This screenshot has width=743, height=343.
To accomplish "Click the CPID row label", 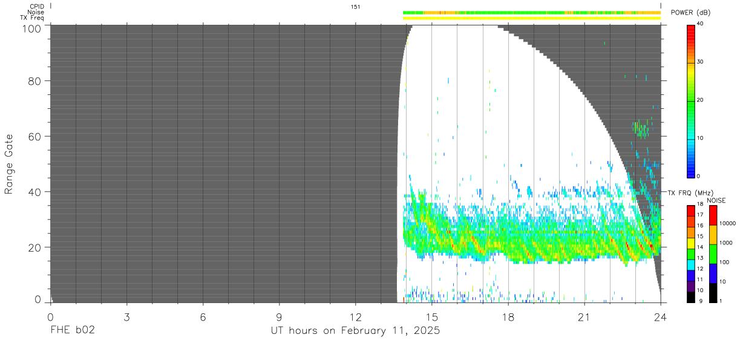I will pos(36,7).
